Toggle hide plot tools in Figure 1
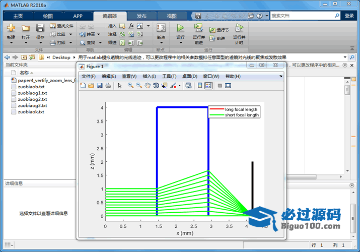Viewport: 360px width, 252px height. [220, 86]
